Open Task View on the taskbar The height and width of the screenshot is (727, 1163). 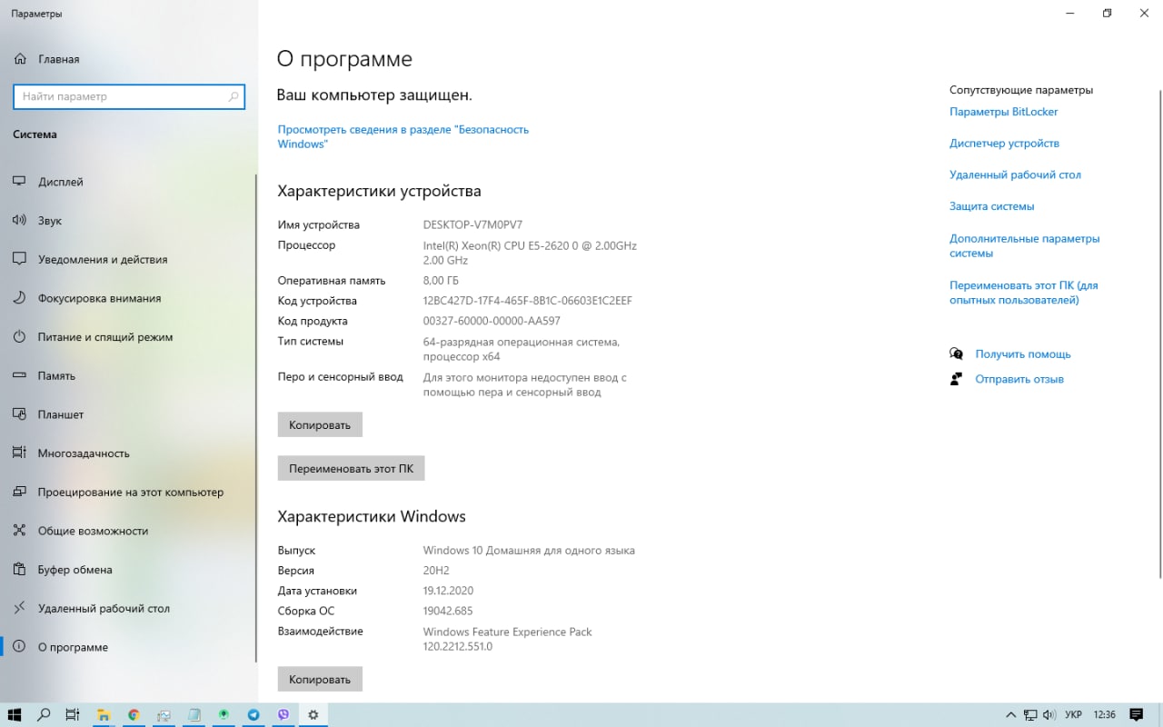tap(74, 714)
